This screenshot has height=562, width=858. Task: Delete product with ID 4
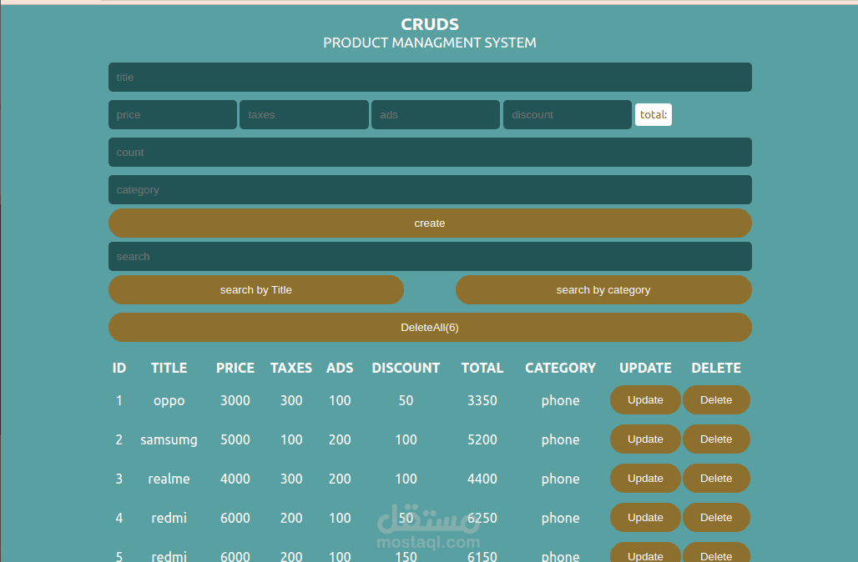pyautogui.click(x=716, y=518)
